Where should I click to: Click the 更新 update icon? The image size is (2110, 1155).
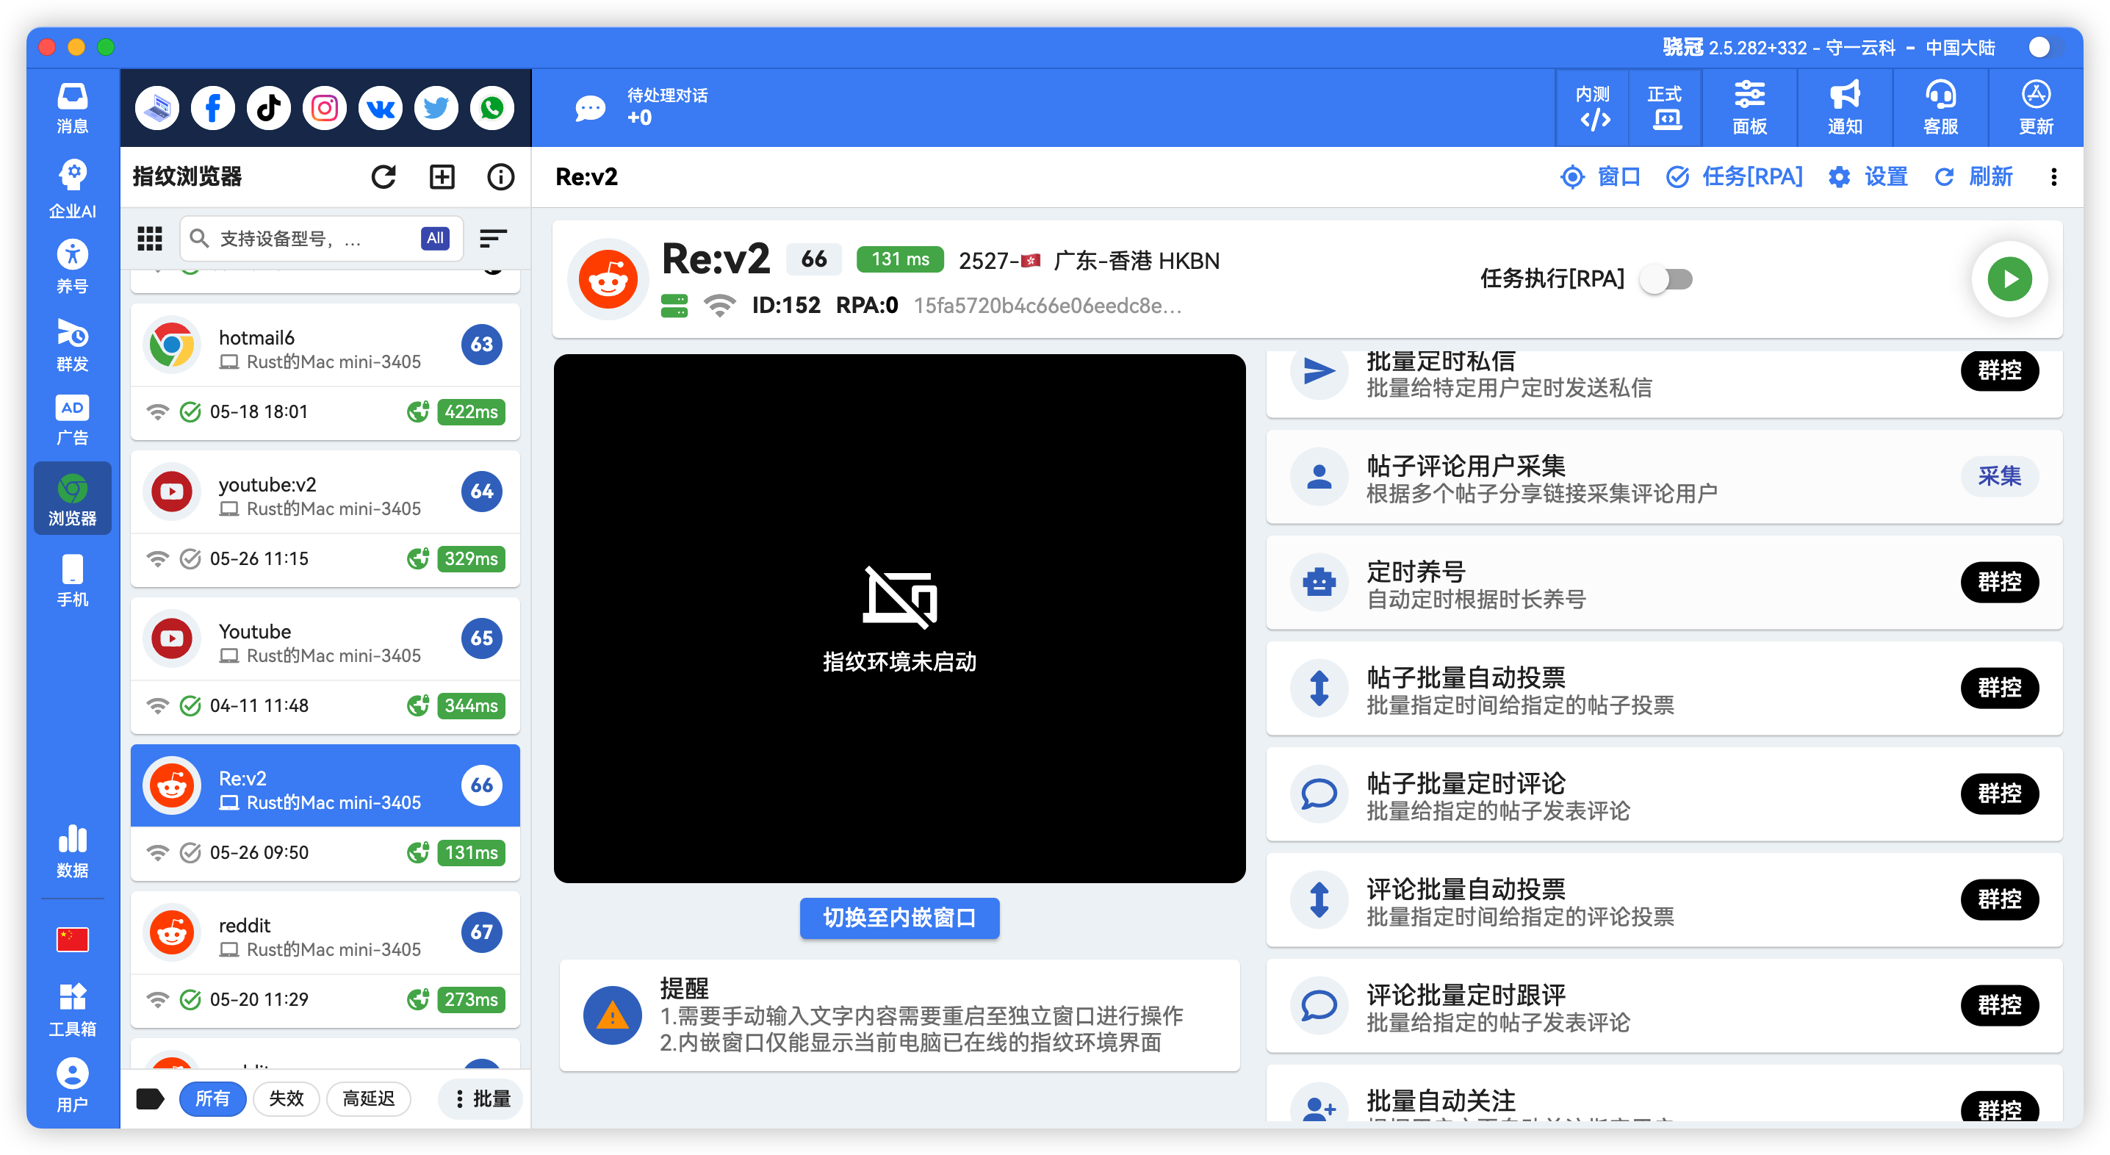(x=2036, y=108)
